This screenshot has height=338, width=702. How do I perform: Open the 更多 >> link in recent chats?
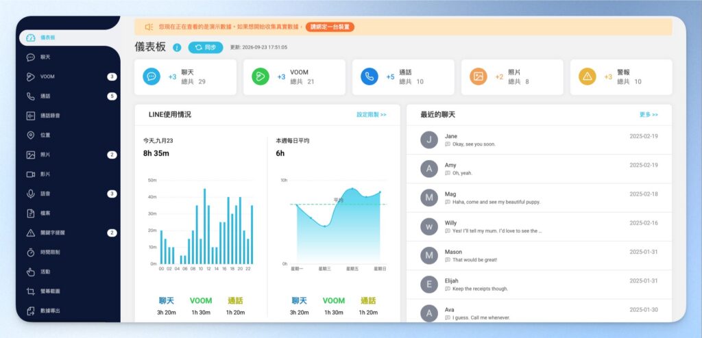click(649, 115)
